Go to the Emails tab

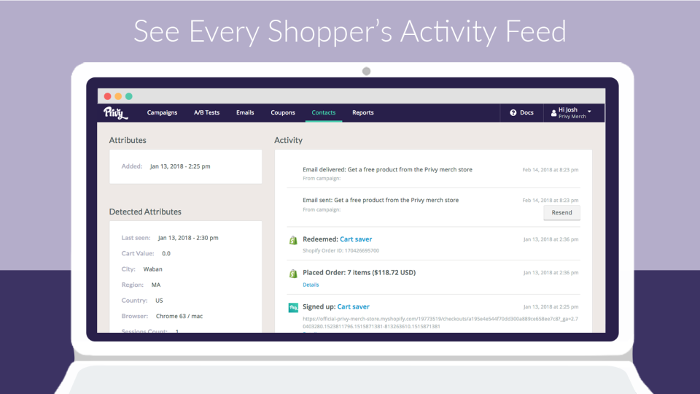coord(245,112)
